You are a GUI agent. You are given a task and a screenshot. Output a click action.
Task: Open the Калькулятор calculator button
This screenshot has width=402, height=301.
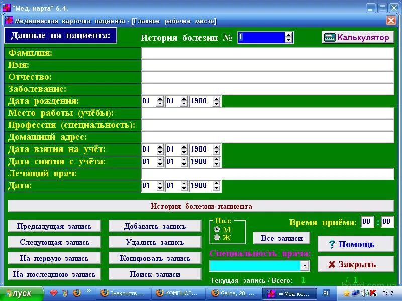coord(358,37)
